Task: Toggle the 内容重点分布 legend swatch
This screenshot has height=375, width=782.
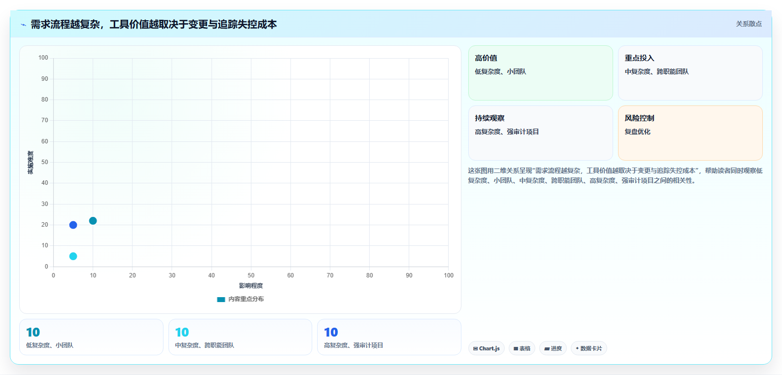Action: pos(221,299)
